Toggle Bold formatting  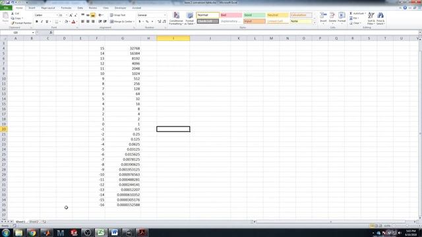(37, 22)
